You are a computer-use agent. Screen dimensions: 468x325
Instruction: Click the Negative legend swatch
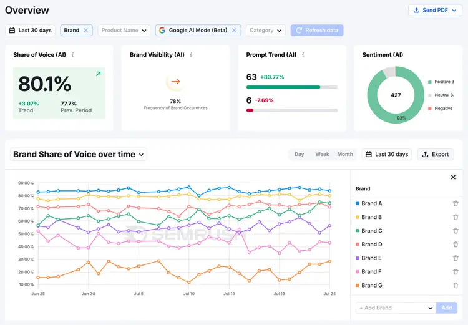click(x=430, y=109)
